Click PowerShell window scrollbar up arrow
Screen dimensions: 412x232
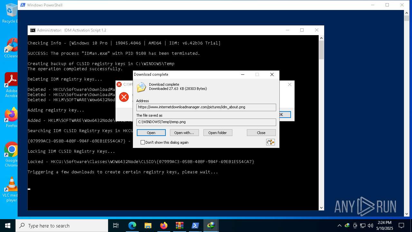[407, 13]
